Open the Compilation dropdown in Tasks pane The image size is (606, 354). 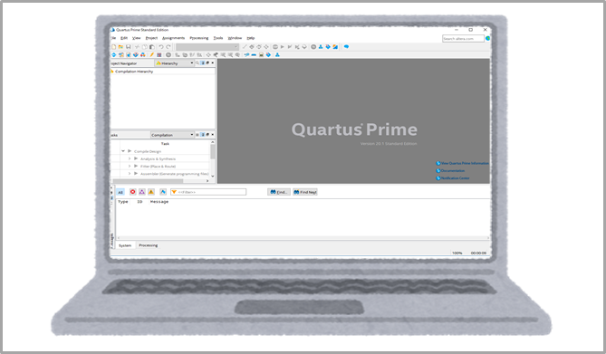click(x=172, y=135)
